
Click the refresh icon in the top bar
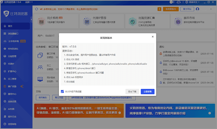point(37,9)
